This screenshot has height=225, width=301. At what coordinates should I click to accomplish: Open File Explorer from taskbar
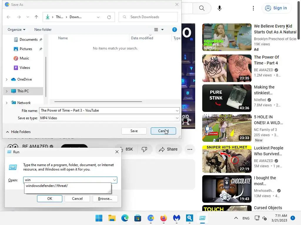[x=112, y=218]
